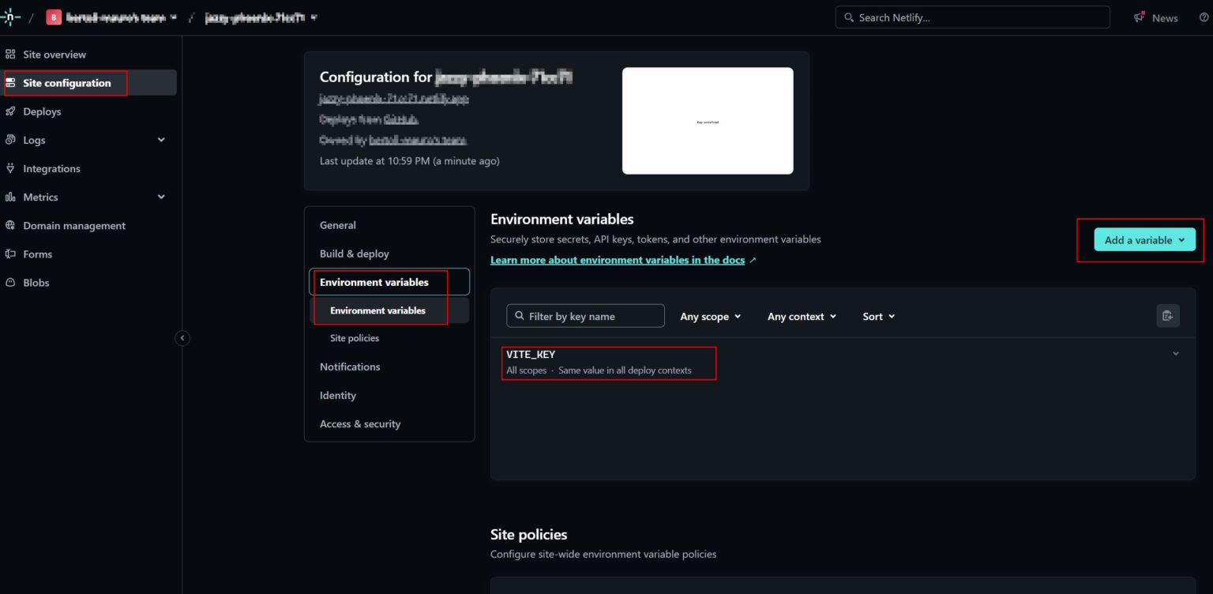The image size is (1213, 594).
Task: Open the Any scope filter dropdown
Action: tap(711, 316)
